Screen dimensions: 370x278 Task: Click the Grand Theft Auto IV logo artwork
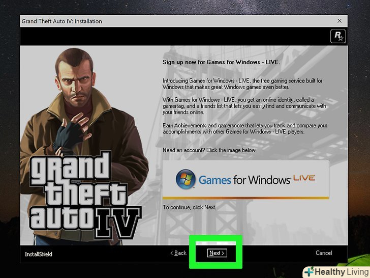(85, 195)
